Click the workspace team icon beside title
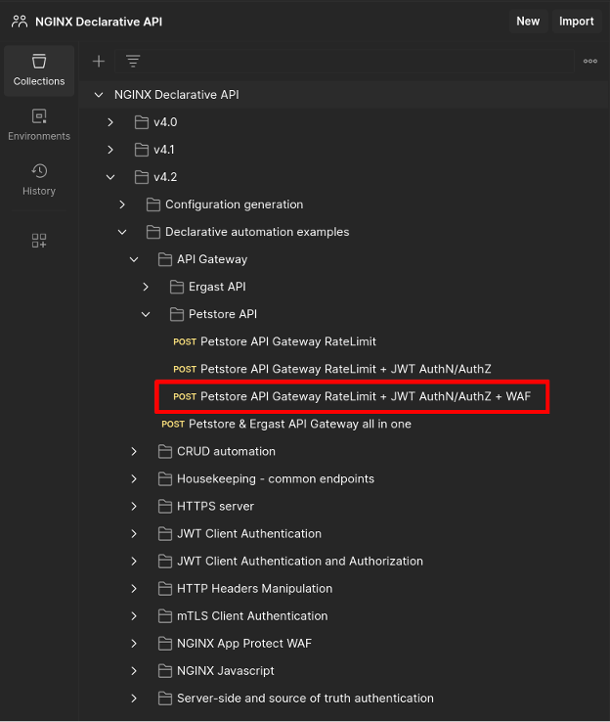This screenshot has height=722, width=610. pos(20,21)
